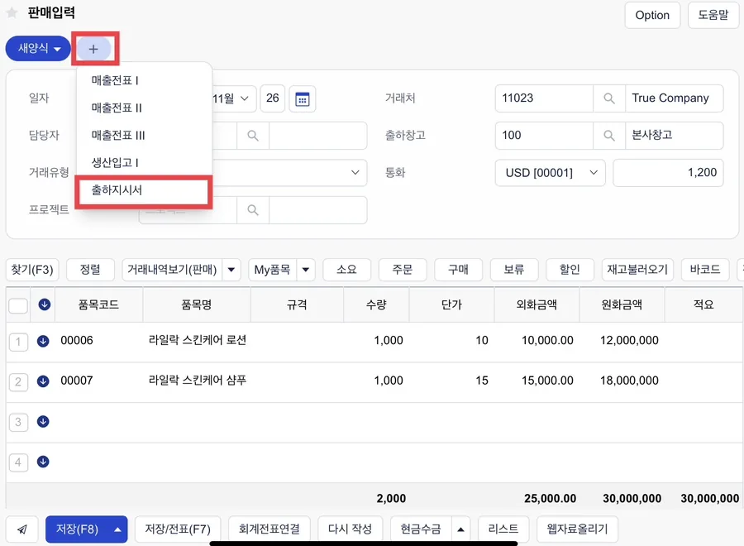Click the 출하창고 search magnifier icon

(609, 136)
